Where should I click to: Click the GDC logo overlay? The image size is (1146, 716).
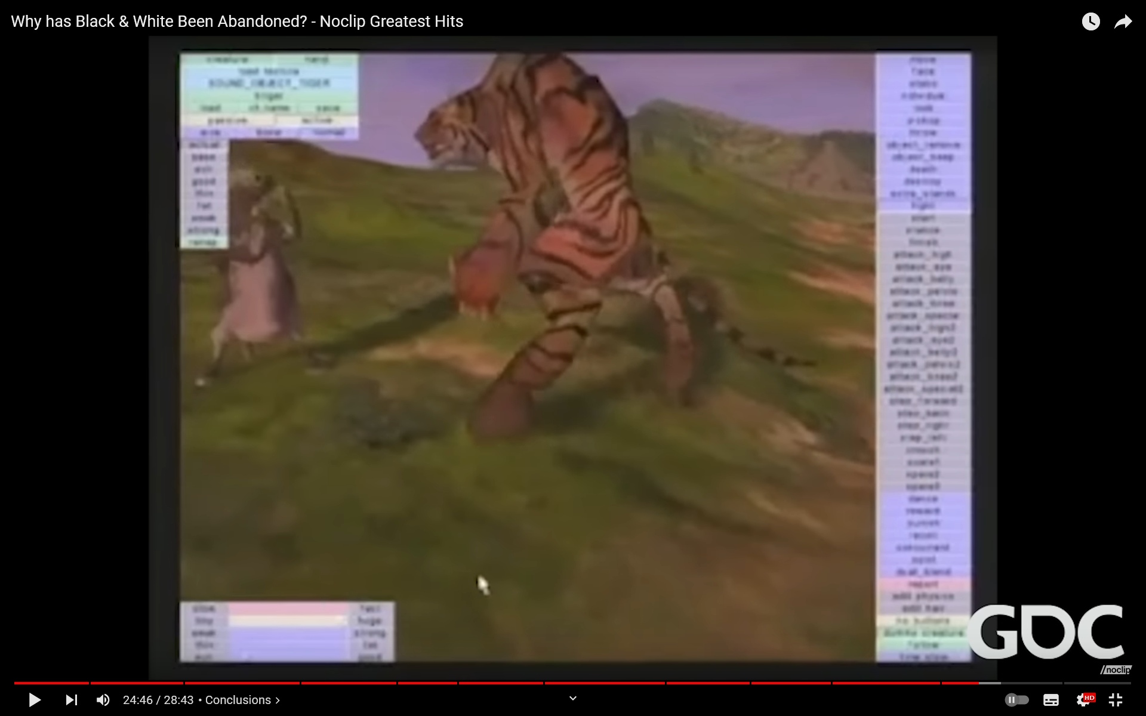tap(1046, 632)
